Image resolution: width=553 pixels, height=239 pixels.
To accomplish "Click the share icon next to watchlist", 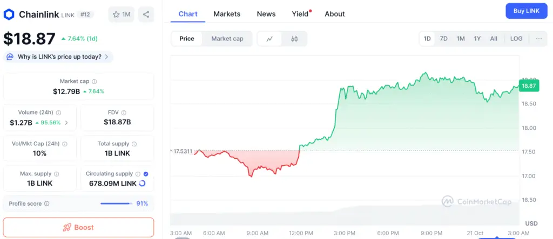I will (146, 15).
